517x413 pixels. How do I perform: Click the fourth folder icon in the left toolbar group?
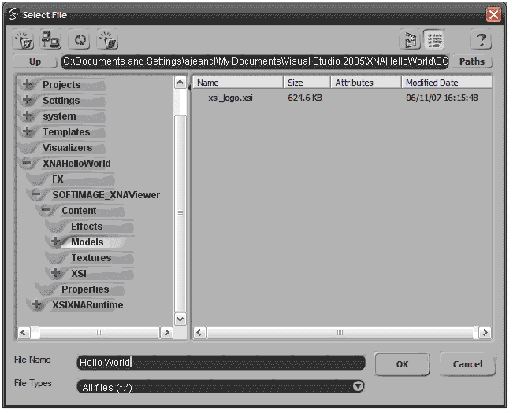click(106, 40)
